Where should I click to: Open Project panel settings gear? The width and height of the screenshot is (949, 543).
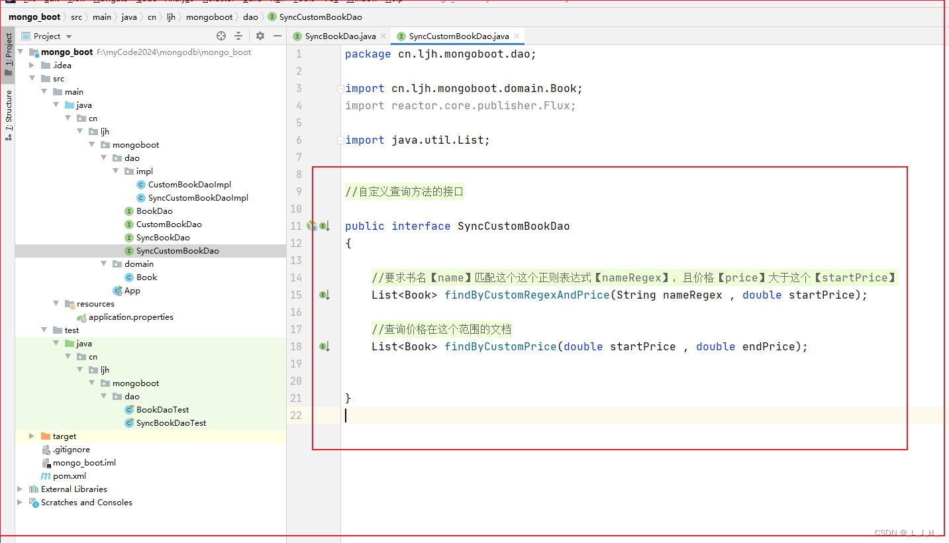coord(260,36)
